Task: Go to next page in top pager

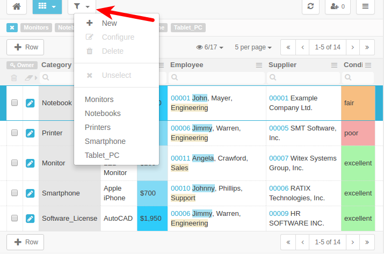Action: 353,47
